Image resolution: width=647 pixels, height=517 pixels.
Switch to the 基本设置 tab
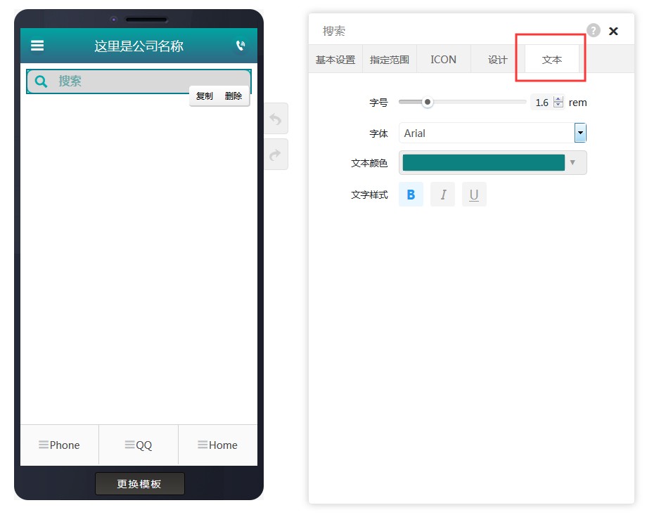[335, 60]
